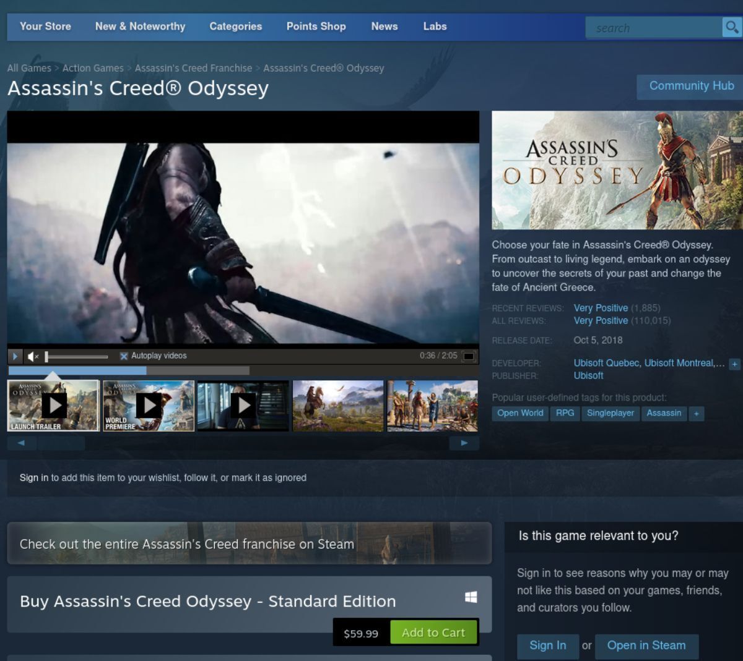Click the Oct 5, 2018 release date

coord(598,340)
